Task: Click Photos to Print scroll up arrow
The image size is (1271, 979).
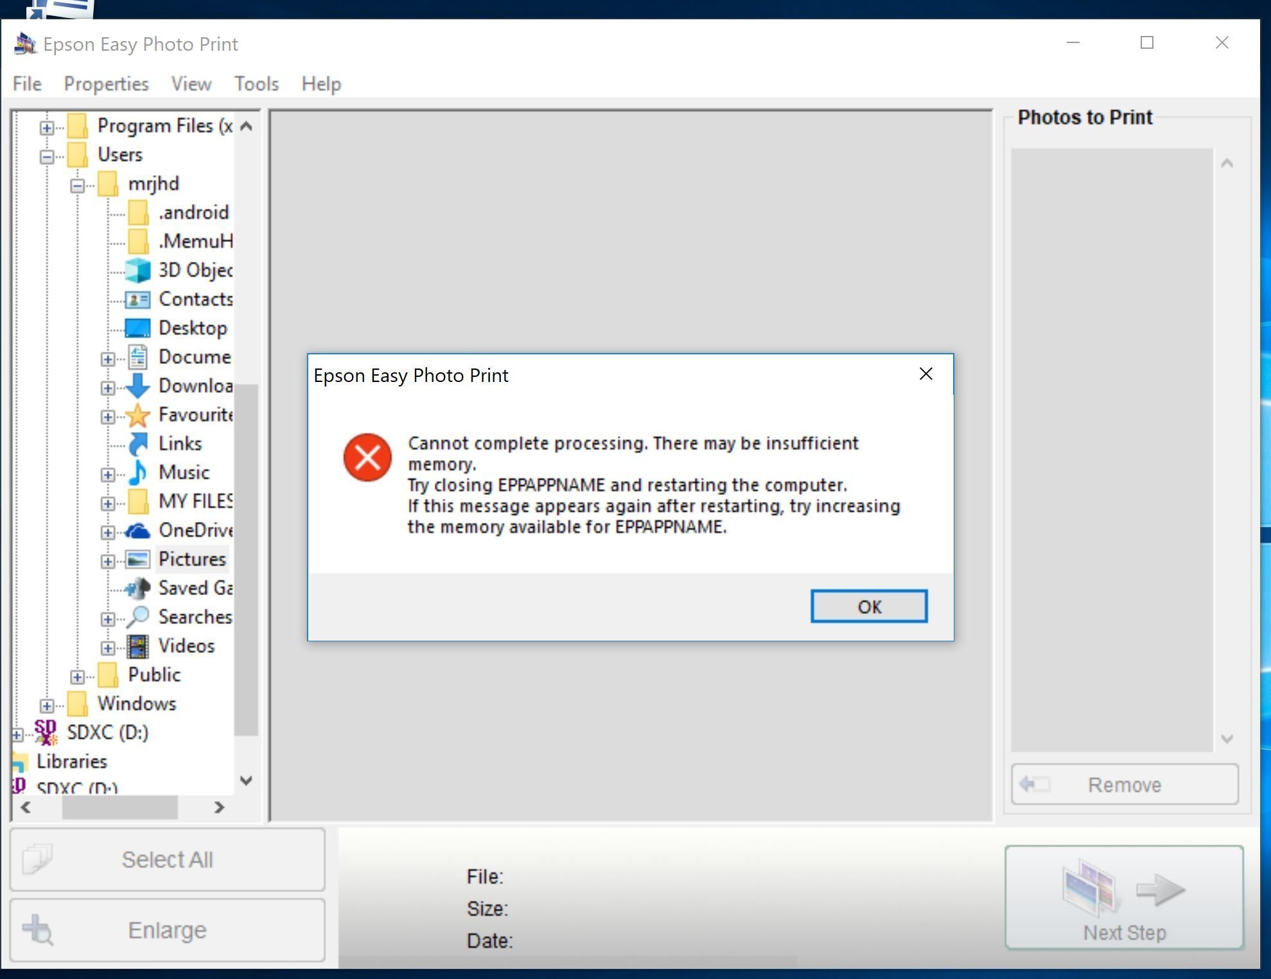Action: 1227,163
